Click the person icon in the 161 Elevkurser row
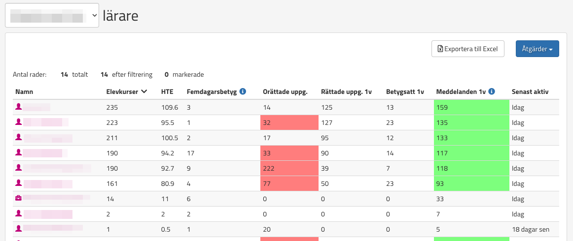 pos(19,183)
